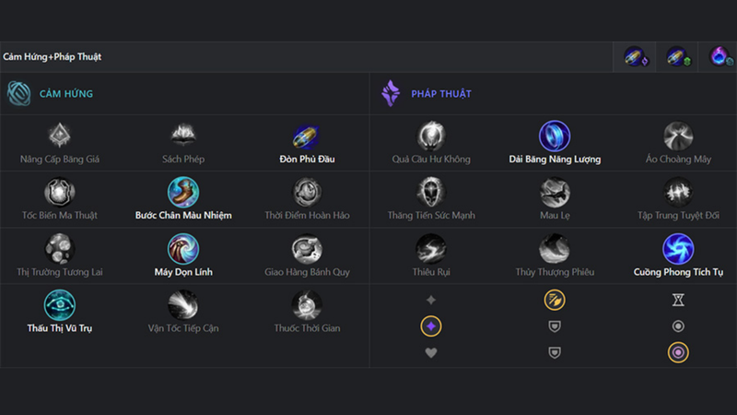This screenshot has width=737, height=415.
Task: Open the Pháp Thuật secondary tree header
Action: (x=426, y=94)
